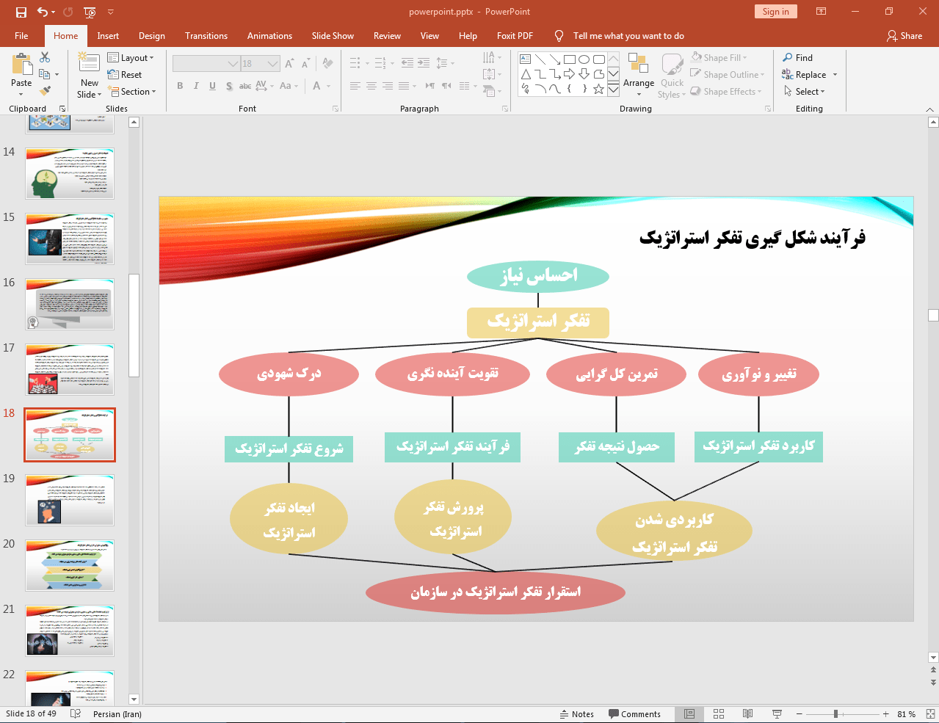Click the Quick Styles icon

(x=672, y=64)
